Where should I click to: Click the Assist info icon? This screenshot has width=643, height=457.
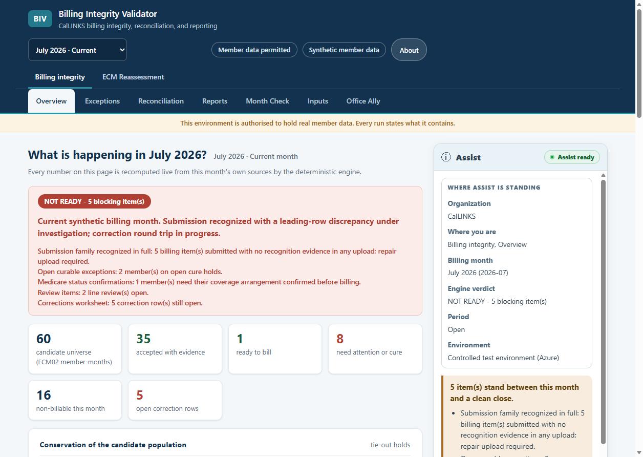point(446,157)
